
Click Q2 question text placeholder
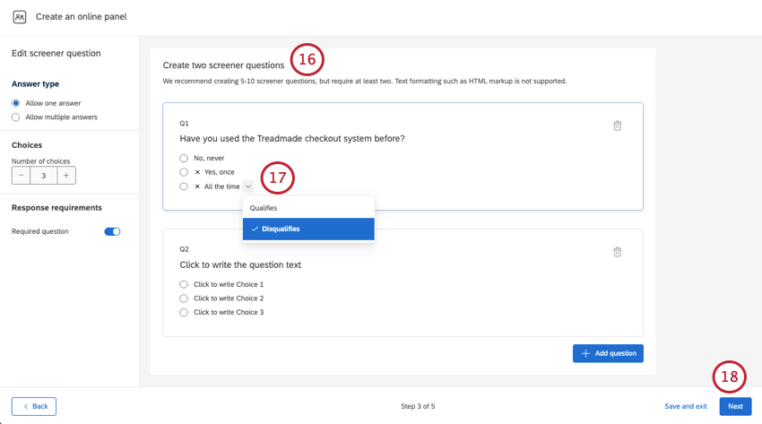click(240, 264)
